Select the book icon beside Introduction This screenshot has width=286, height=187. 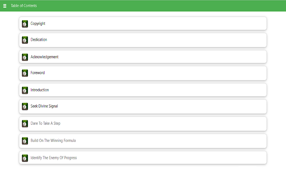coord(25,90)
